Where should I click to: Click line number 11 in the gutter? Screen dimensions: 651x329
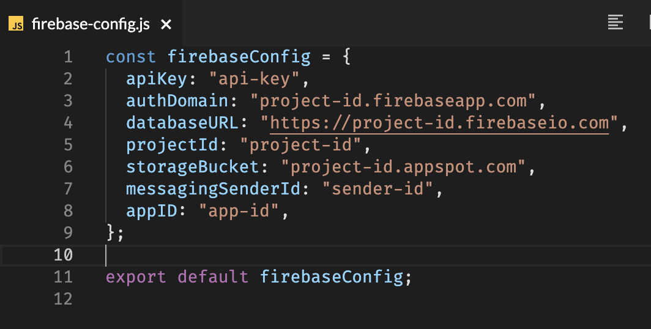(63, 276)
